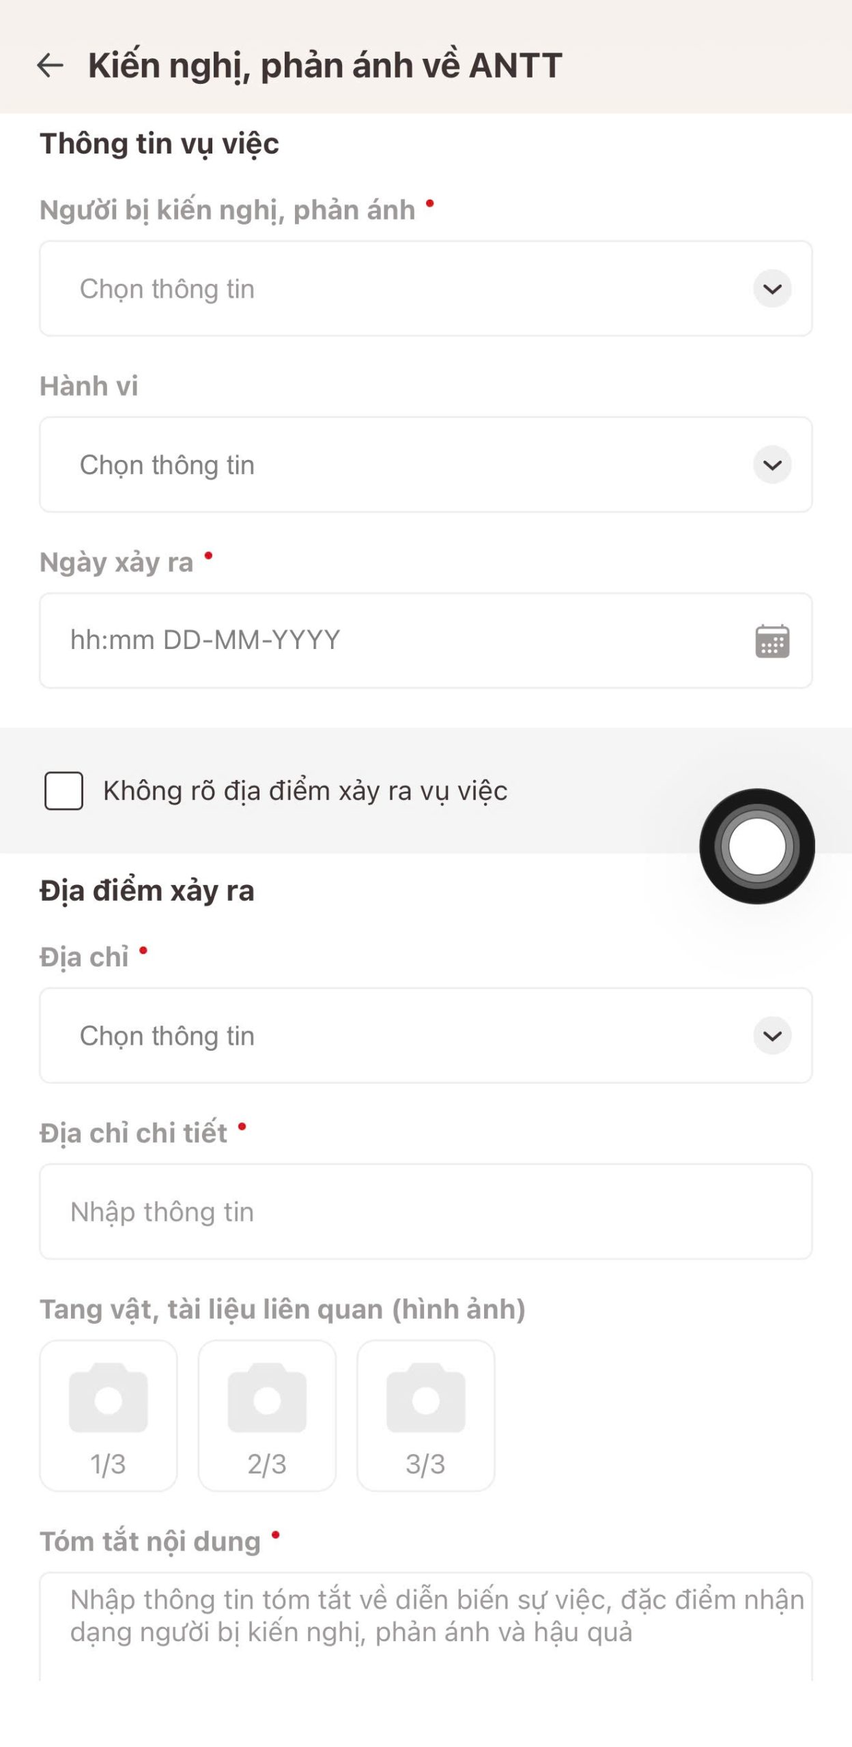Expand the Người bị kiến nghị, phản ánh dropdown
Viewport: 852px width, 1747px height.
[x=396, y=289]
